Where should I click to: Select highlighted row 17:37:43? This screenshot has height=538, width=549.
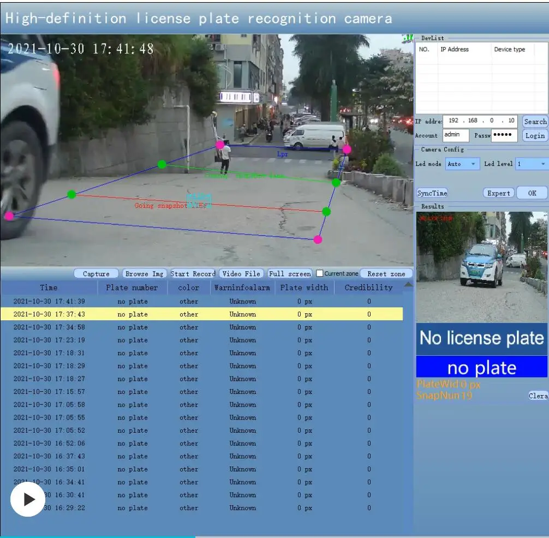(202, 314)
